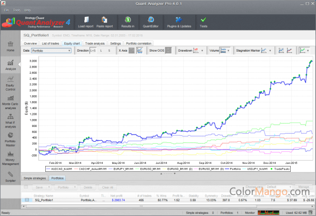Viewport: 316px width, 216px height.
Task: Click the memory trash icon in status bar
Action: click(x=311, y=212)
